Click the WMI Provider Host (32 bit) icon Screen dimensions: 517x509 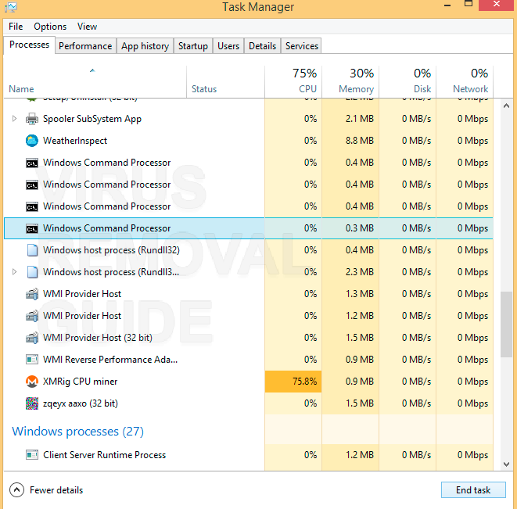point(32,338)
